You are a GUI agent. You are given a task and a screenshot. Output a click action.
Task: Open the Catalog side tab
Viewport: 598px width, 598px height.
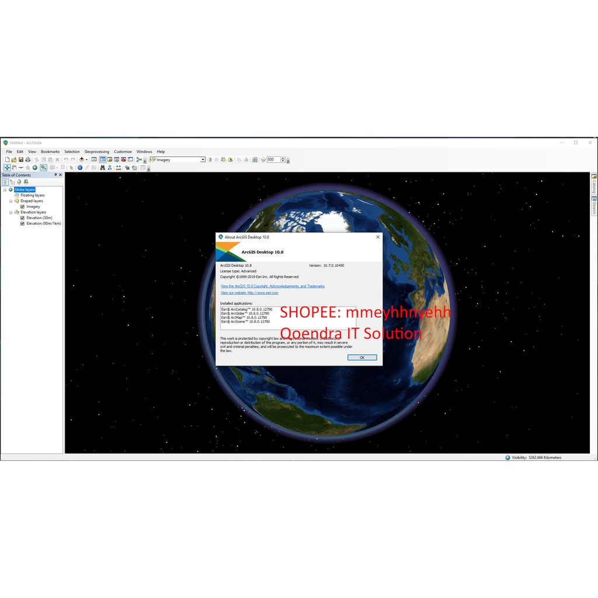click(x=594, y=184)
